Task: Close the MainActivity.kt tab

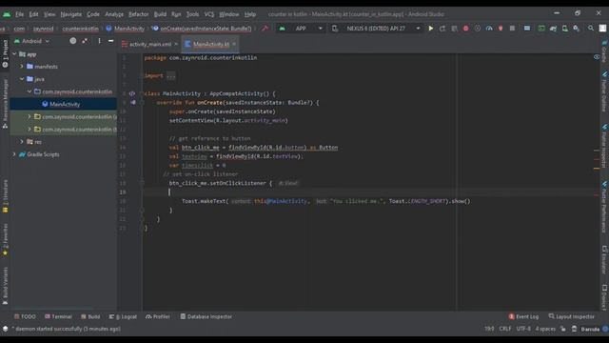Action: pos(234,45)
